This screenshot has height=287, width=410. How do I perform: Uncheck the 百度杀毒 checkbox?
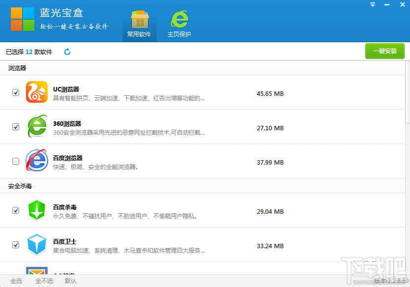pos(16,210)
